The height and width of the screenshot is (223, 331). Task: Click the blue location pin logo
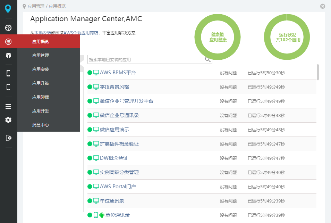pos(8,9)
